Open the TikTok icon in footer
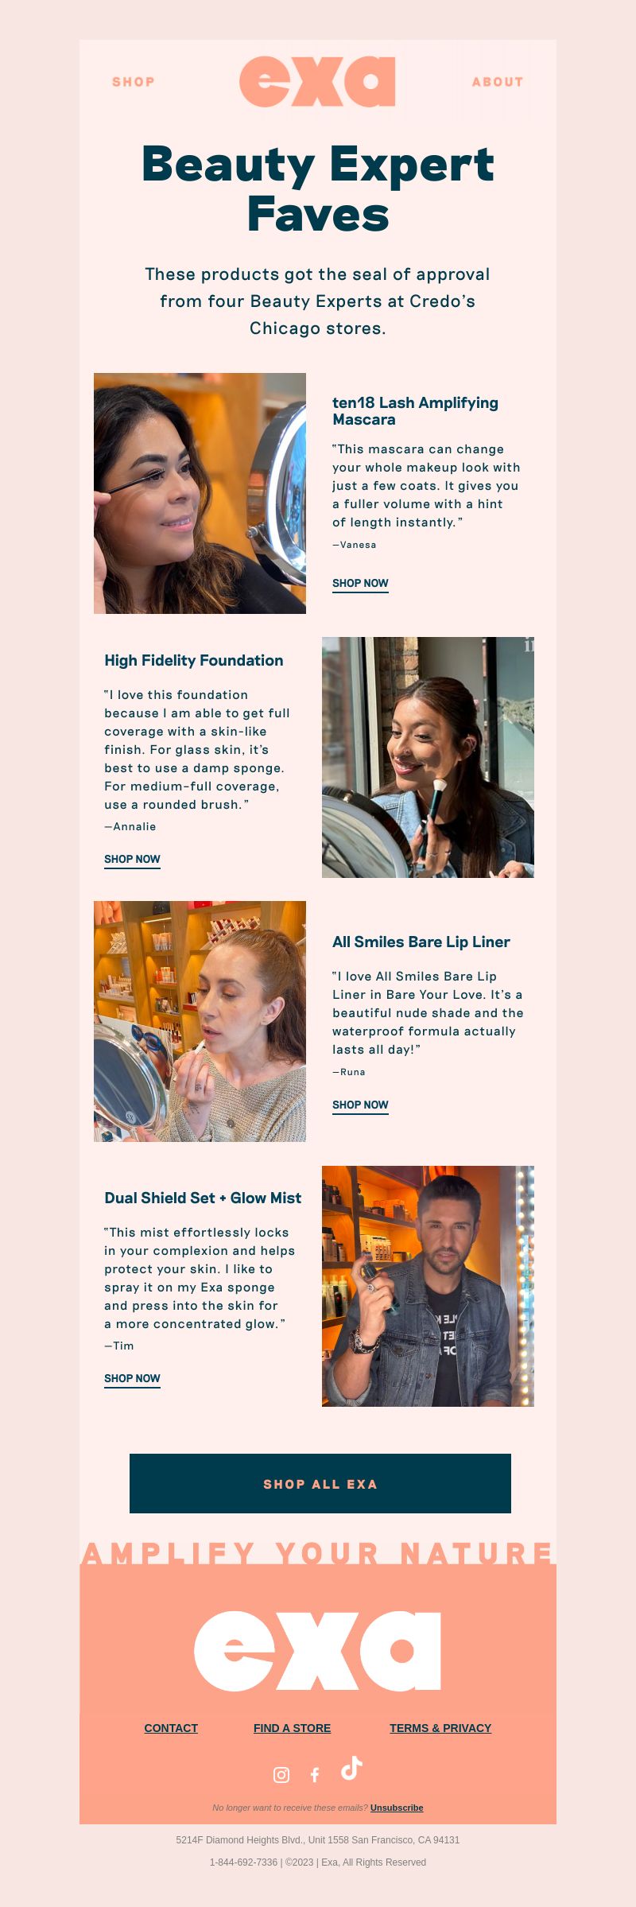 [x=351, y=1768]
